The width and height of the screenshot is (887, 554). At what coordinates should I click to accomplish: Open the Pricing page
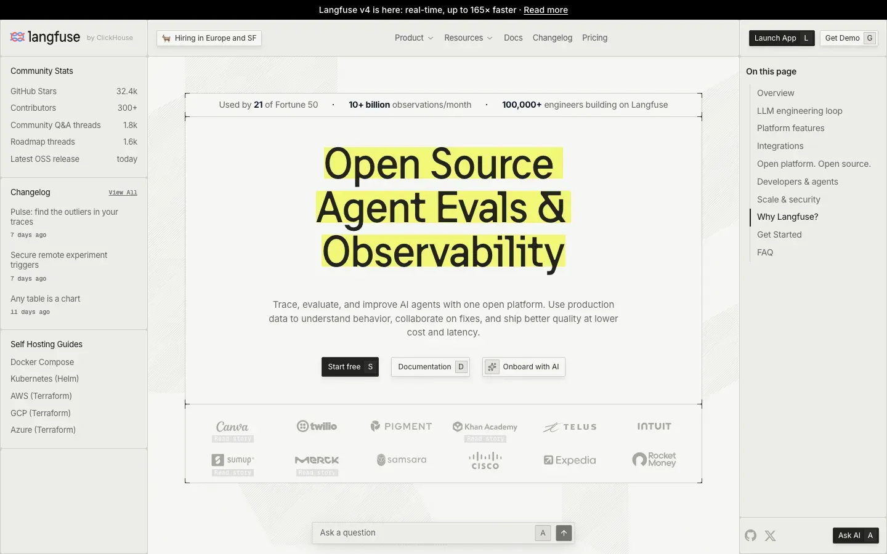coord(594,38)
